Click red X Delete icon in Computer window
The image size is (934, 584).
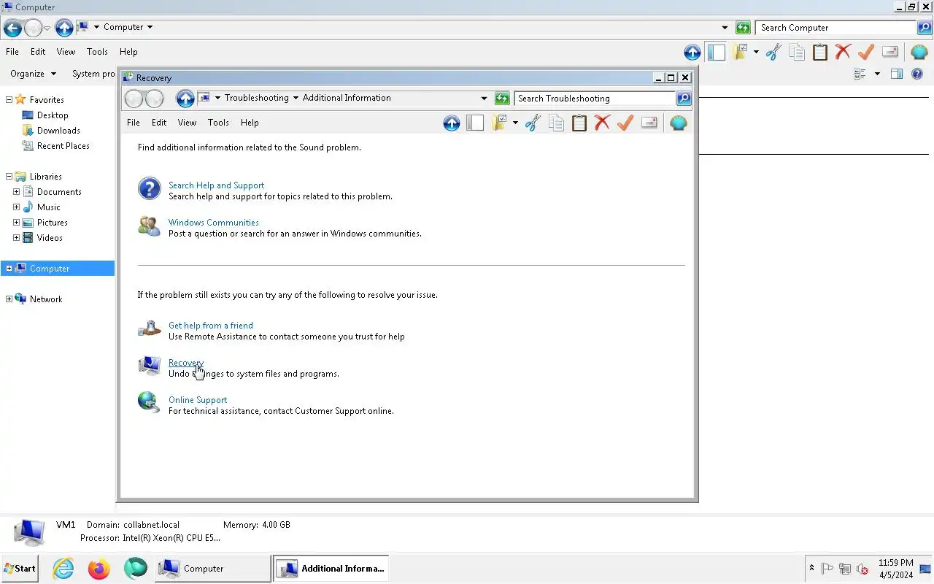[843, 52]
